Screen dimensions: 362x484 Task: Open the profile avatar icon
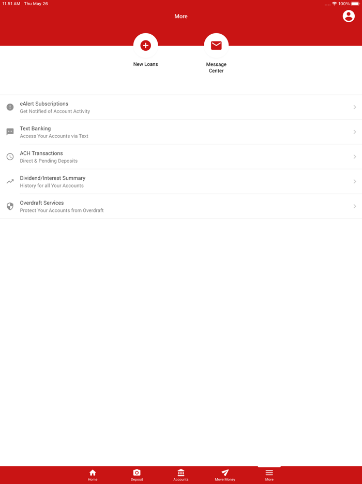pos(349,16)
